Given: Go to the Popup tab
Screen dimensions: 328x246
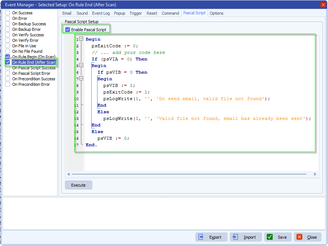Looking at the screenshot, I should pyautogui.click(x=119, y=13).
